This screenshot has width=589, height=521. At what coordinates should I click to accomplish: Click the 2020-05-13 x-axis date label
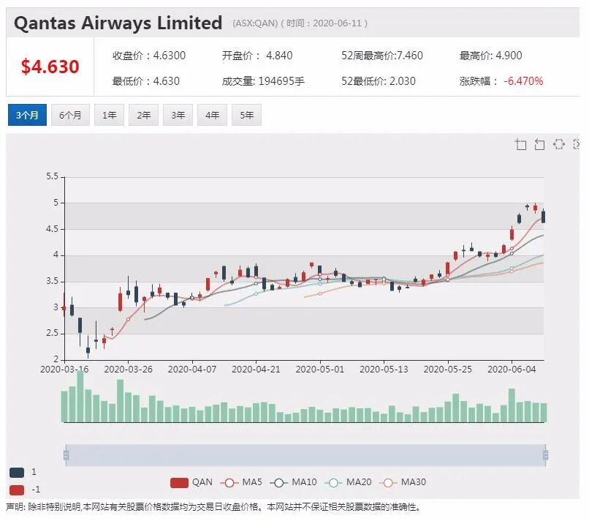coord(384,370)
